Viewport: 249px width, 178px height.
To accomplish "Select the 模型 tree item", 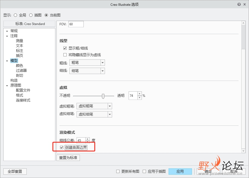I will pos(14,61).
